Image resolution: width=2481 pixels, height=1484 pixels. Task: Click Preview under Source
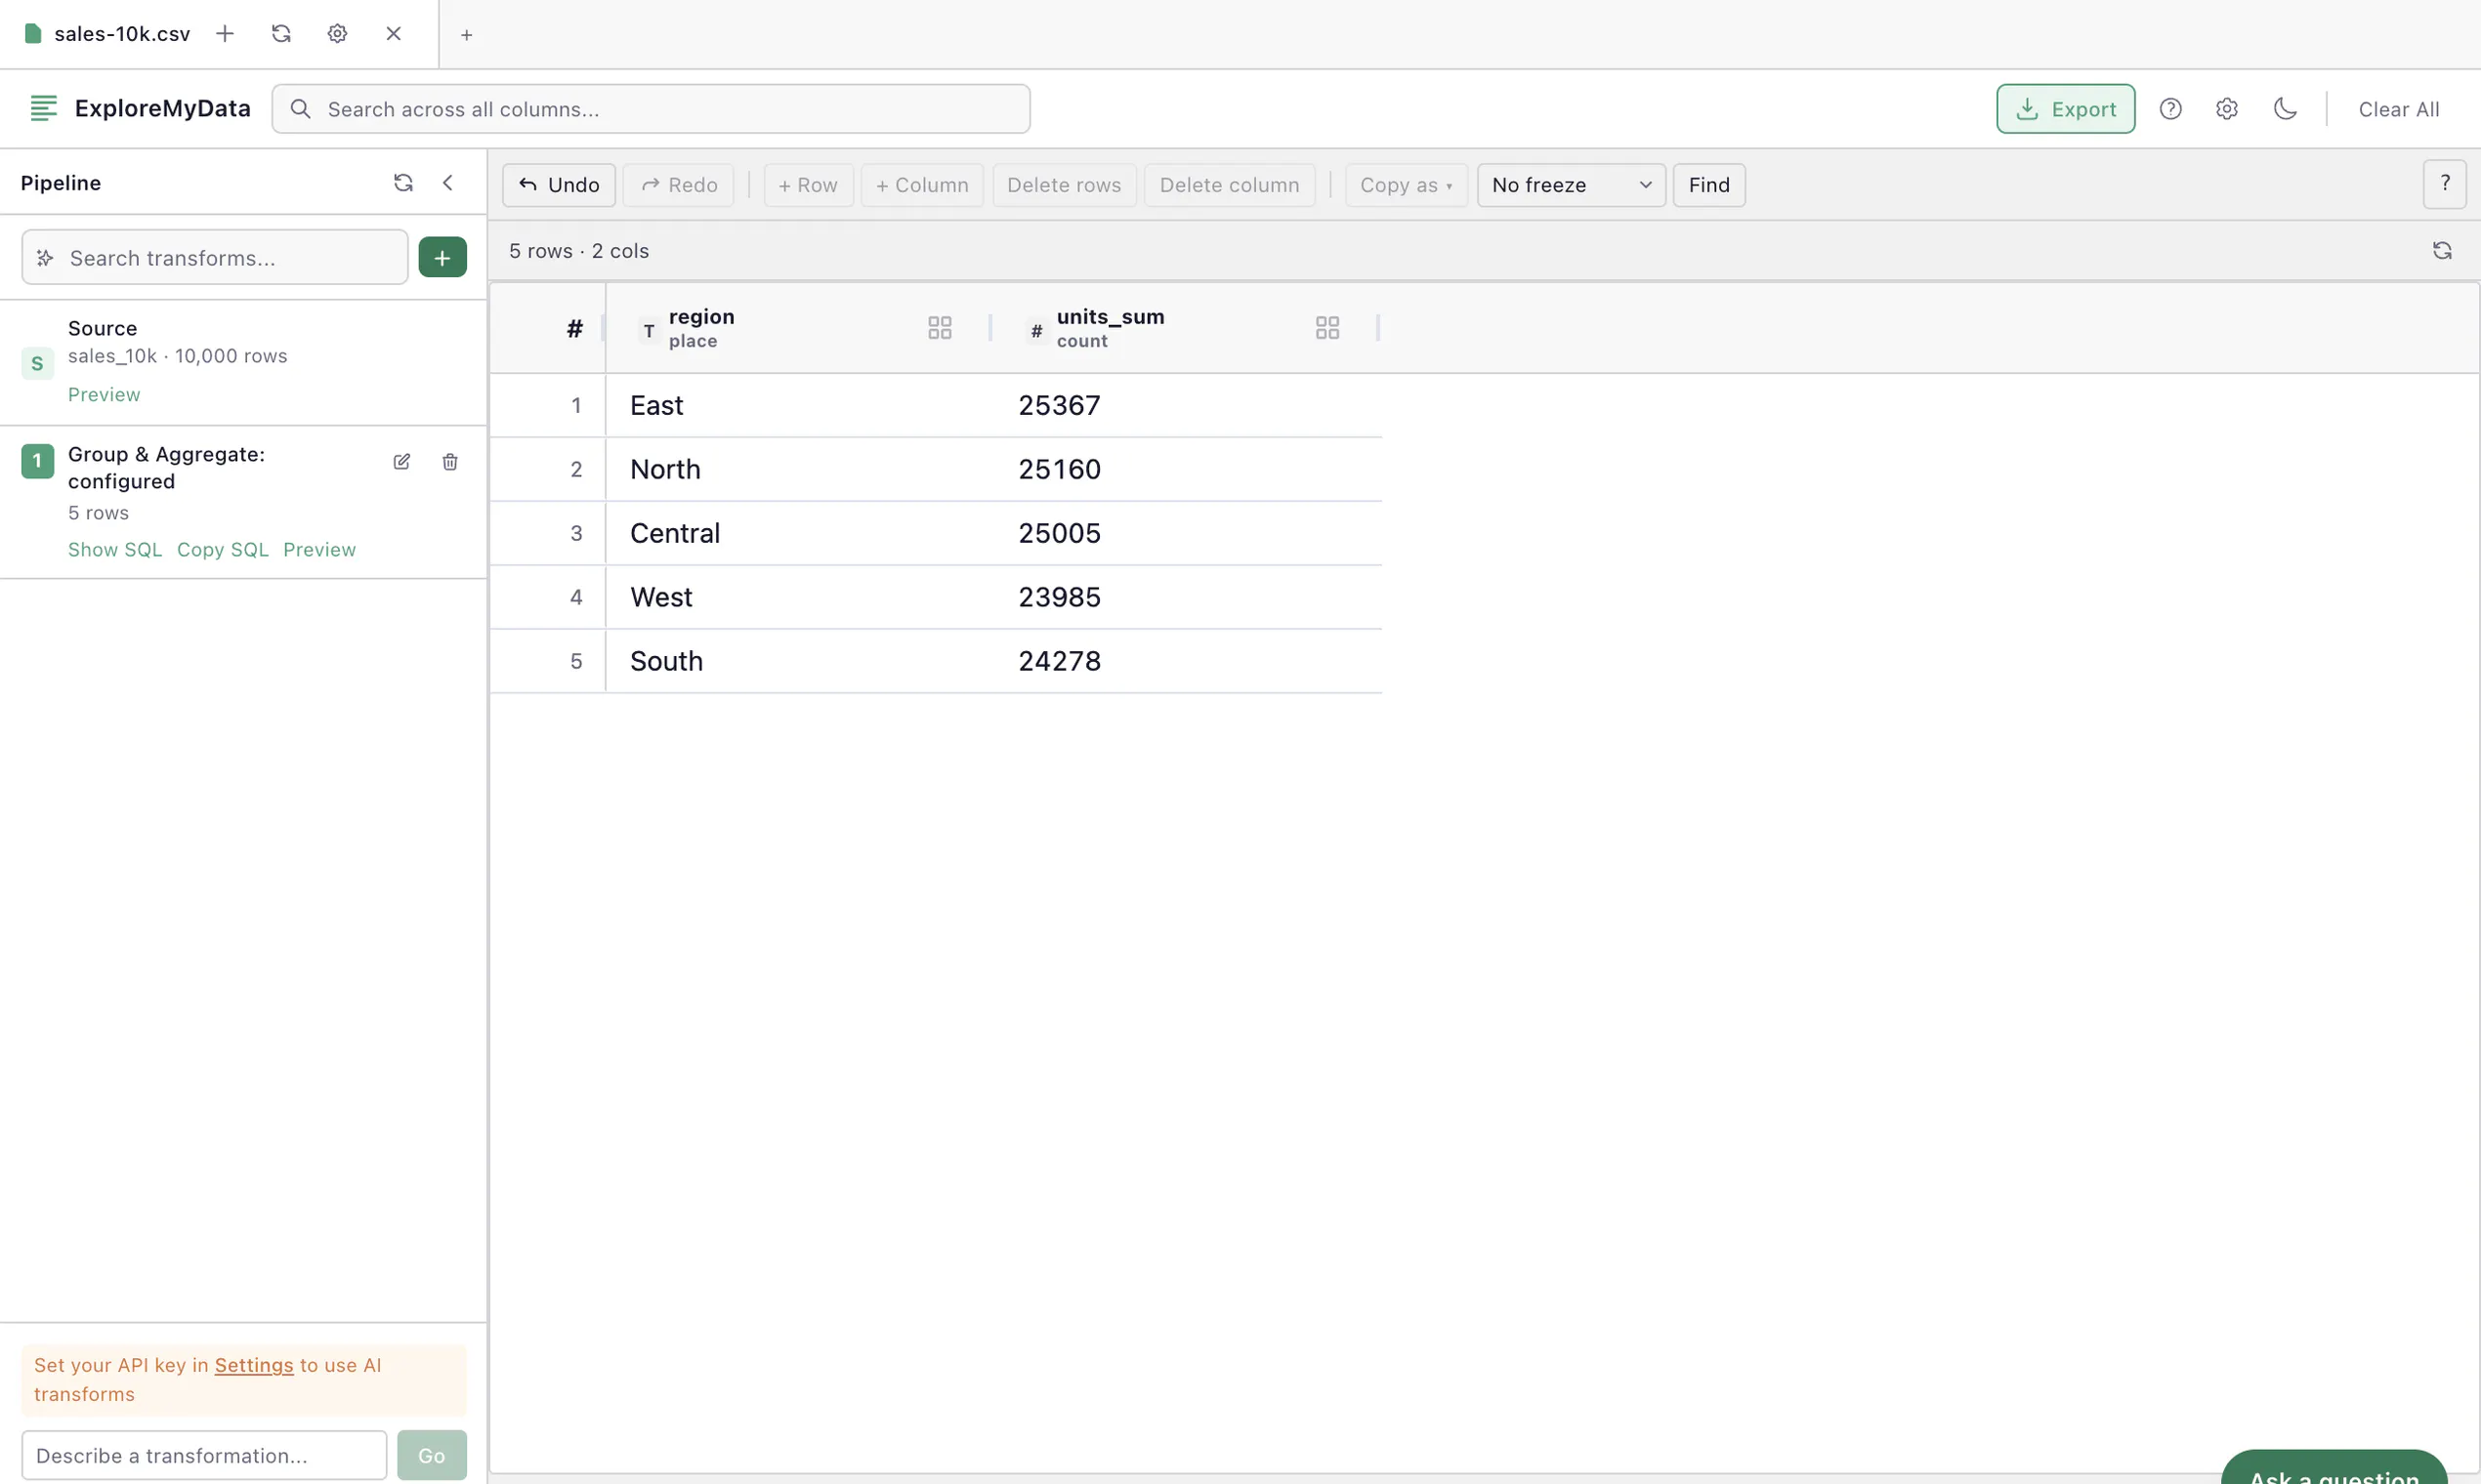click(x=105, y=395)
